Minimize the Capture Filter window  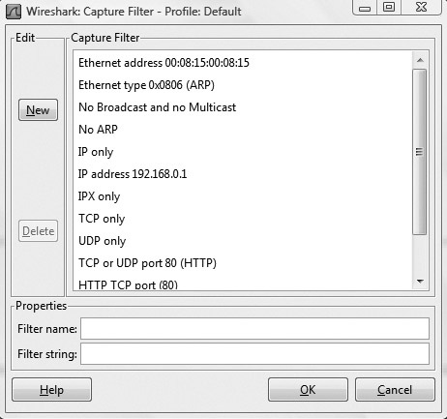365,7
